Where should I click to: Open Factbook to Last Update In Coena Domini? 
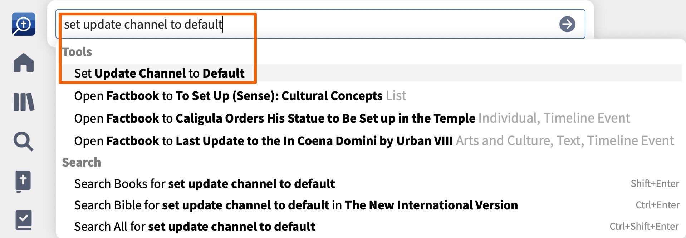263,141
